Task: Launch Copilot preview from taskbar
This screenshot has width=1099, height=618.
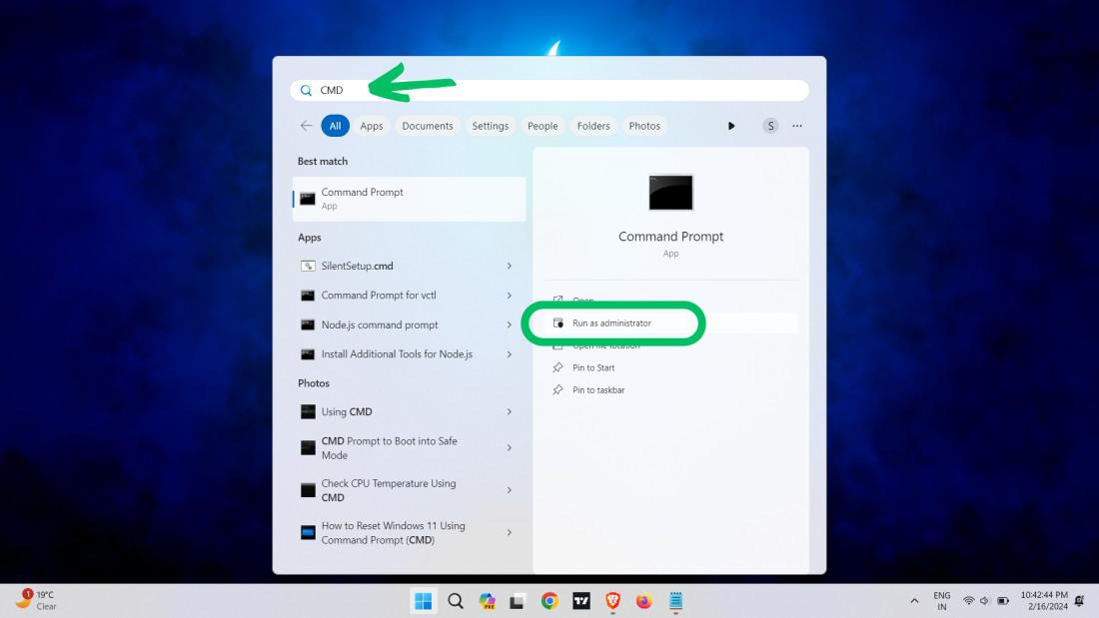Action: pyautogui.click(x=488, y=601)
